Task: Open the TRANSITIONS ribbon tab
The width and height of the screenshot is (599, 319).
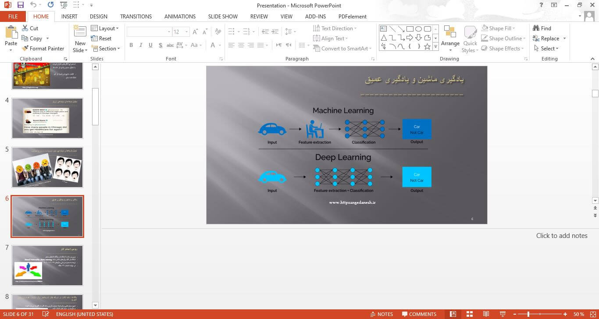Action: tap(136, 17)
